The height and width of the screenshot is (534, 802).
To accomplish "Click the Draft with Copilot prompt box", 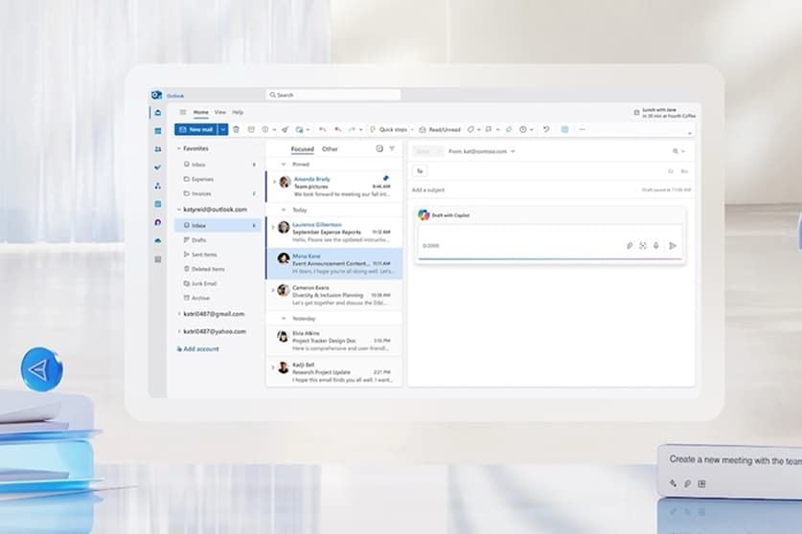I will [550, 241].
